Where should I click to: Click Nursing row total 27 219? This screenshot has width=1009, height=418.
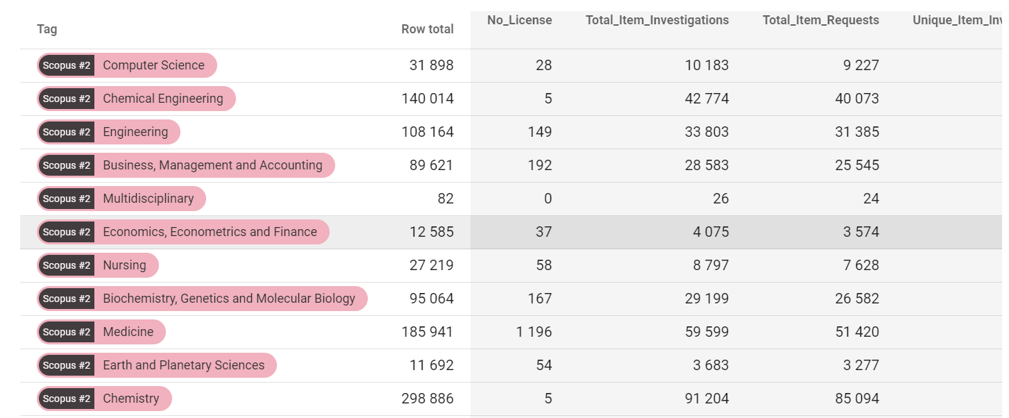[432, 265]
